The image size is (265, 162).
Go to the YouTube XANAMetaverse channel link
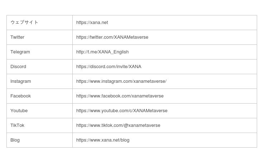coord(122,111)
